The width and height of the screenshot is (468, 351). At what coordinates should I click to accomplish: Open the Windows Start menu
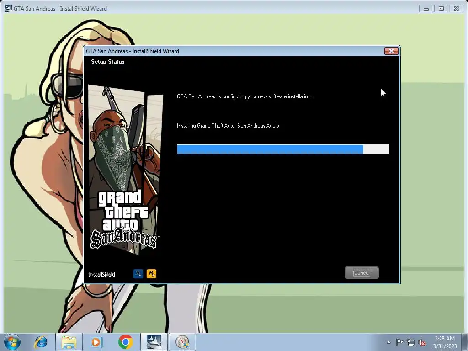(x=12, y=342)
